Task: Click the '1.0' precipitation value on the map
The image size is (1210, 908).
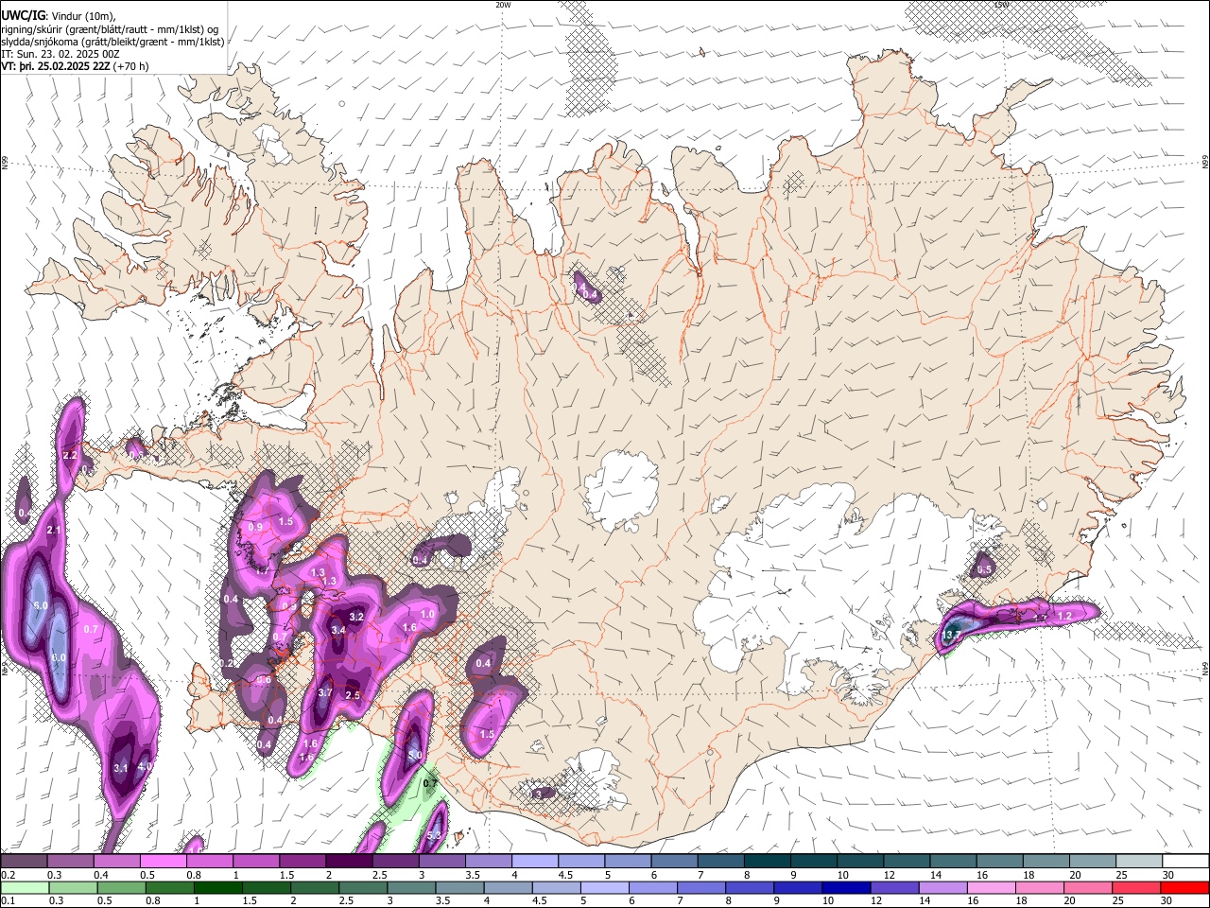Action: (427, 614)
